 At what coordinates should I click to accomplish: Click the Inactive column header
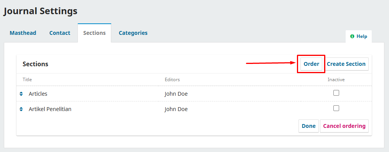(x=336, y=80)
